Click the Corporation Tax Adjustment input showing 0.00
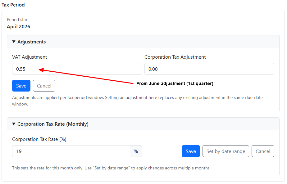 click(209, 69)
